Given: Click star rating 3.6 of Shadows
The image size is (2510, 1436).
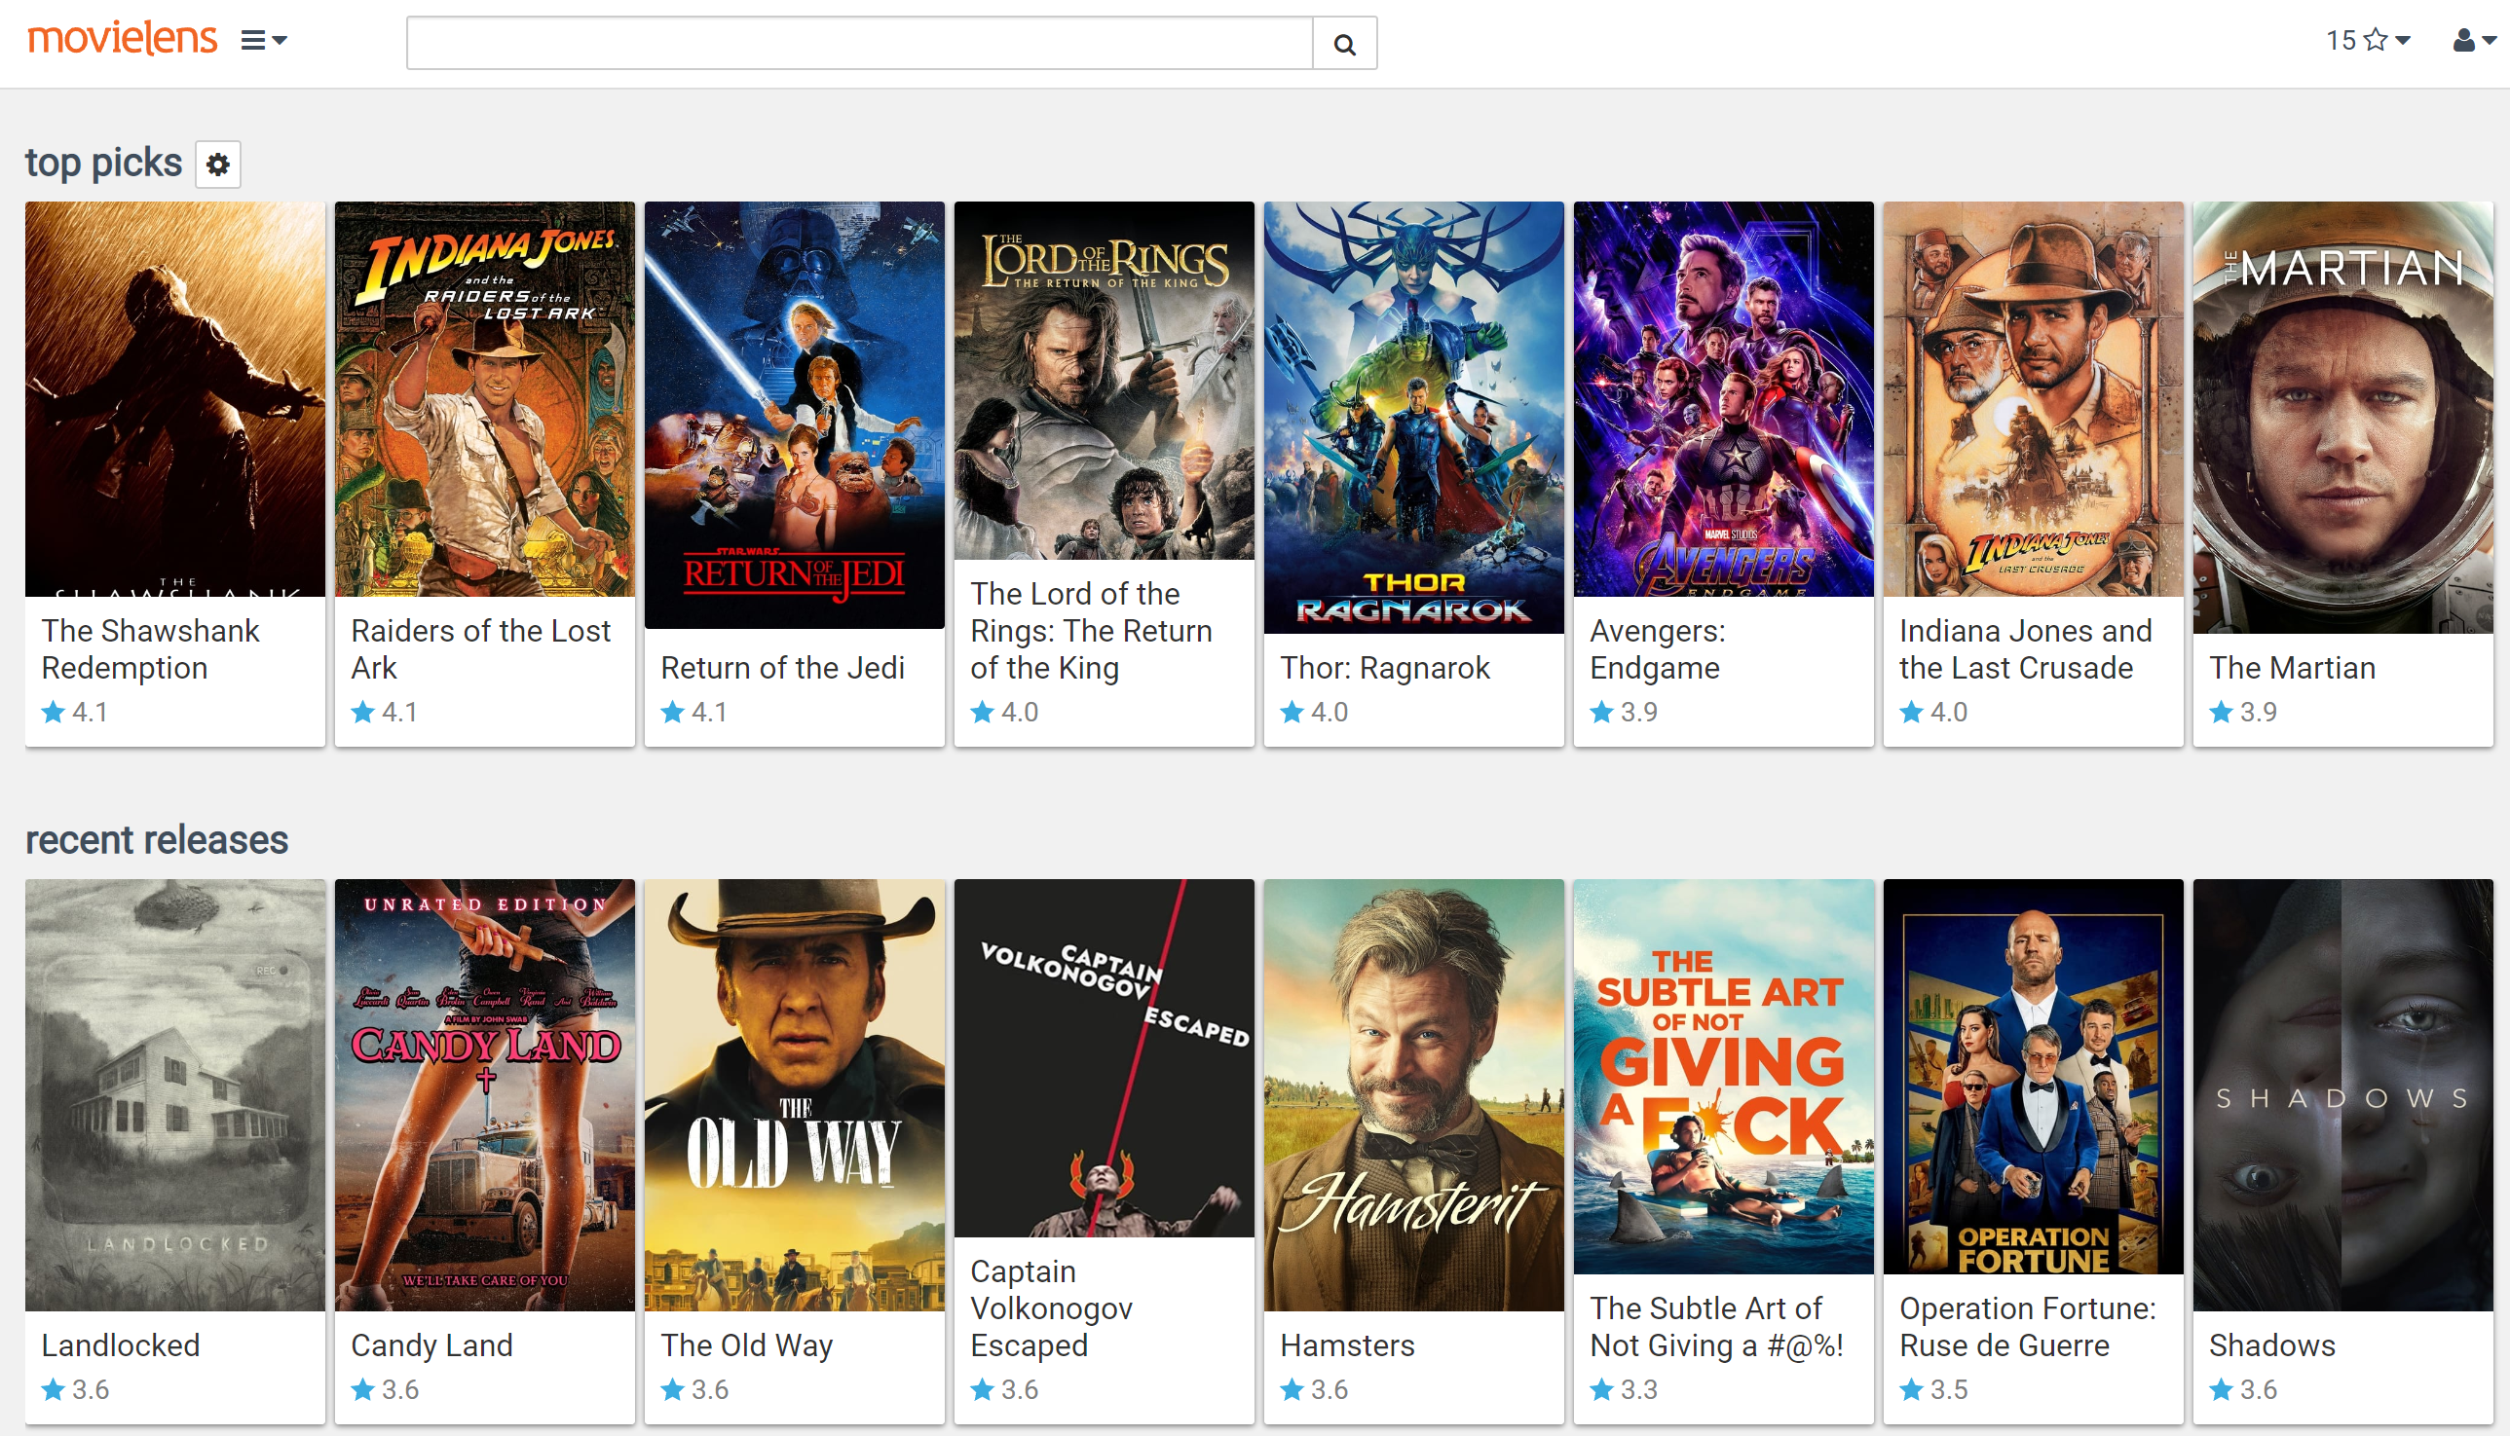Looking at the screenshot, I should [2243, 1389].
